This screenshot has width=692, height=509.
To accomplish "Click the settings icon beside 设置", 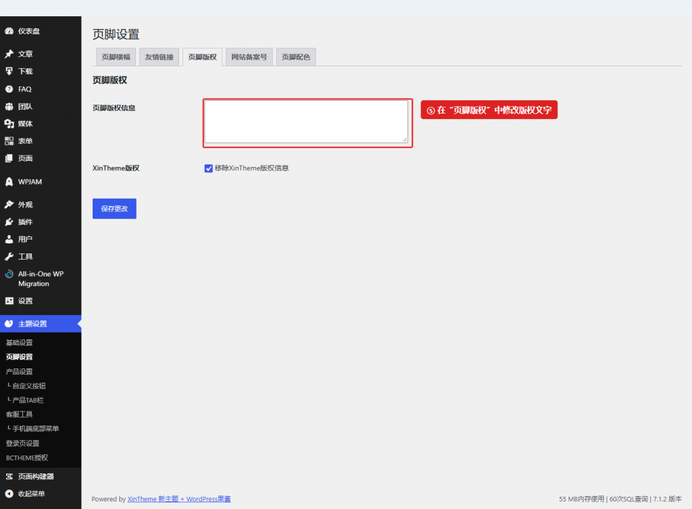I will tap(9, 301).
